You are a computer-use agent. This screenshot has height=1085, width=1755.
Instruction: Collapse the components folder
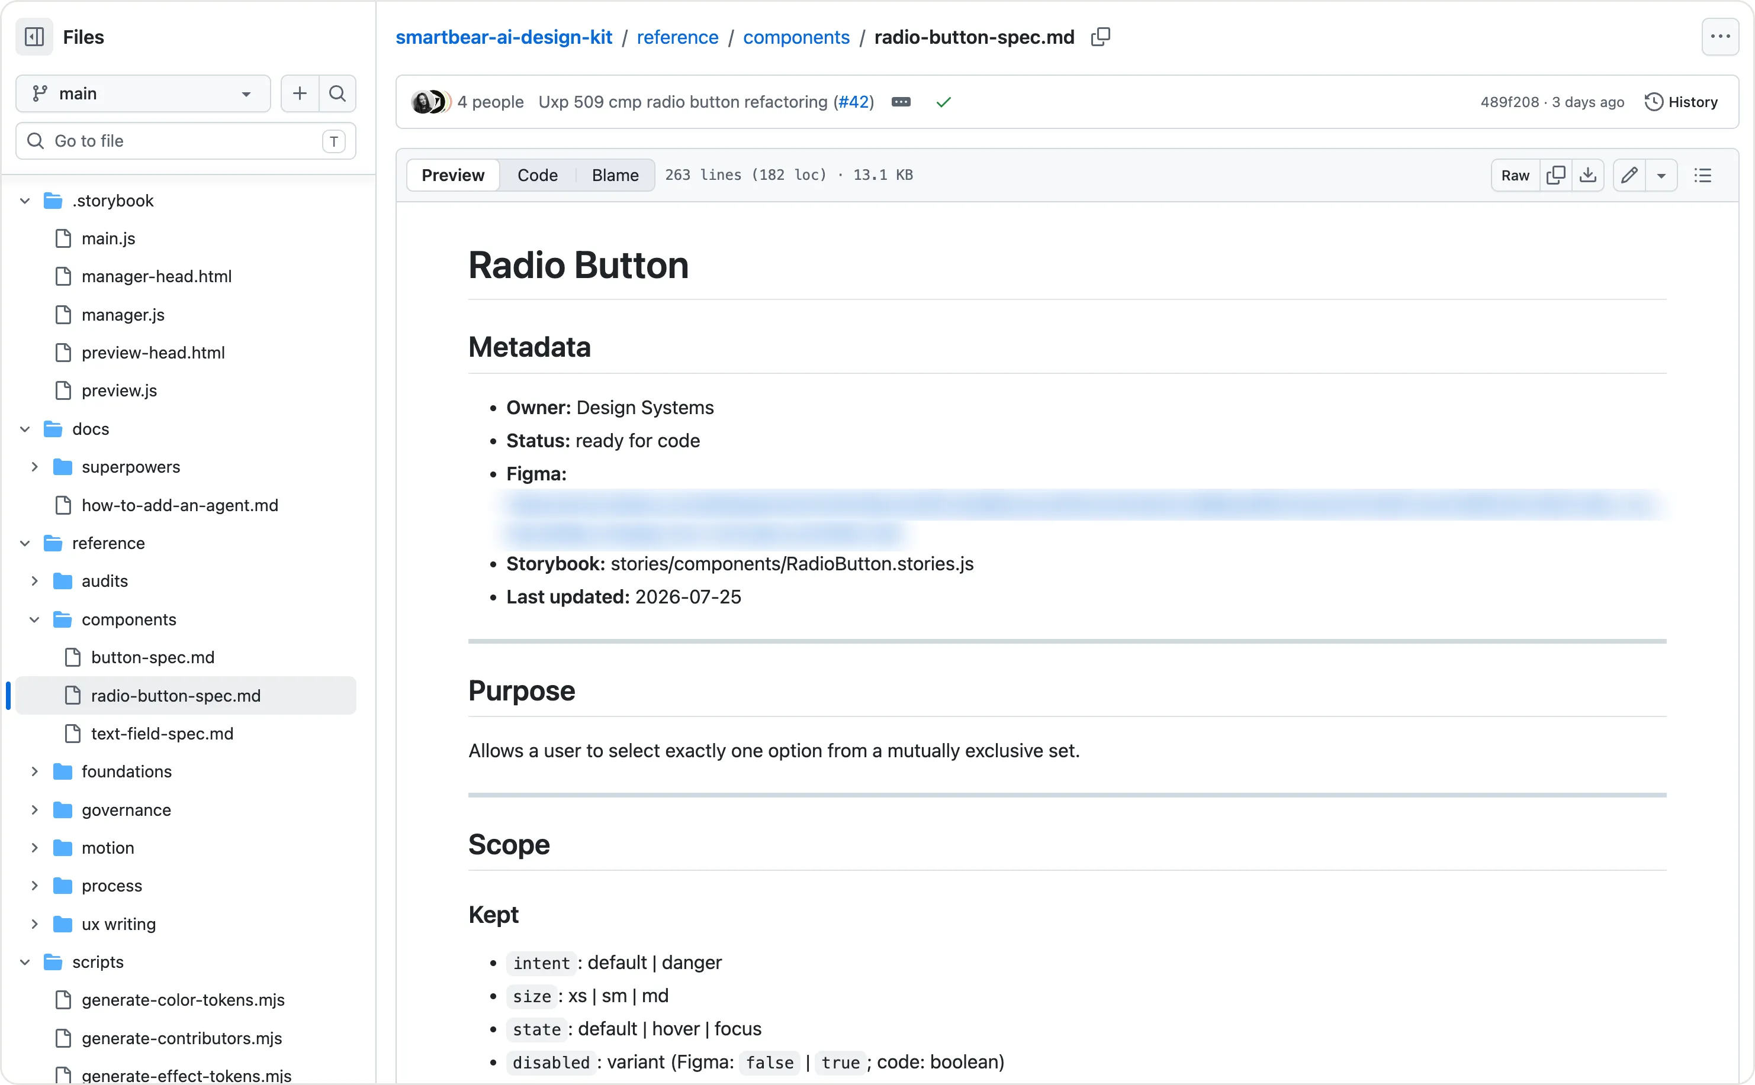point(34,619)
